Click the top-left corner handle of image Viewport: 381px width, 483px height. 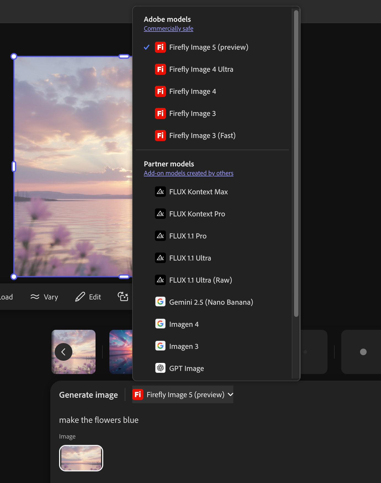point(14,57)
